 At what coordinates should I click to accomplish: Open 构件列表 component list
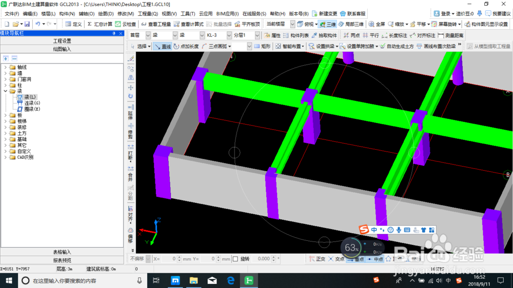coord(296,35)
